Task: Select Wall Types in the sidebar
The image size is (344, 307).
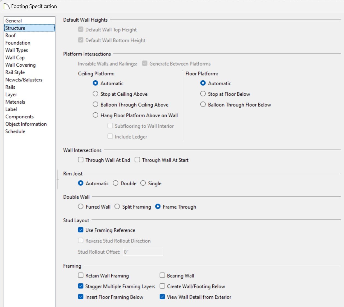Action: (x=16, y=50)
